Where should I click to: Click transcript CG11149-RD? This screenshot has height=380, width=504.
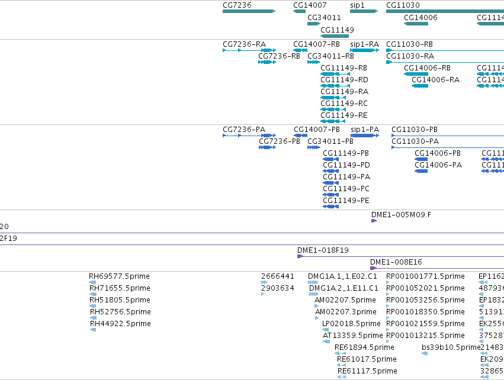(x=335, y=86)
